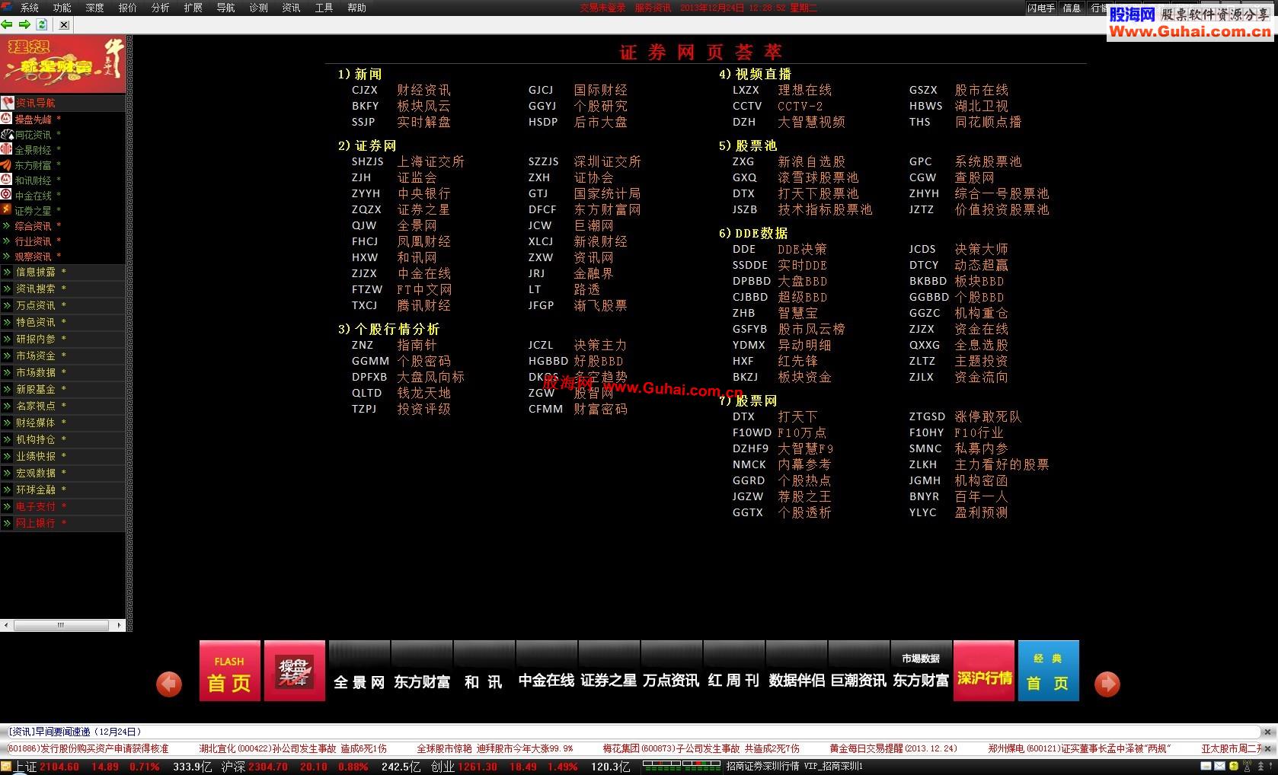The width and height of the screenshot is (1278, 775).
Task: Open the 分析 menu
Action: 161,8
